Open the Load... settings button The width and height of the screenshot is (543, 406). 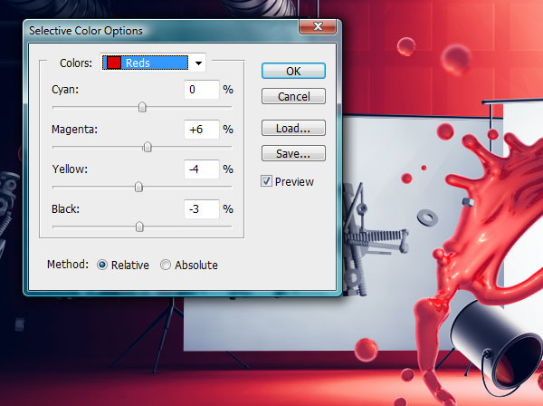(293, 128)
